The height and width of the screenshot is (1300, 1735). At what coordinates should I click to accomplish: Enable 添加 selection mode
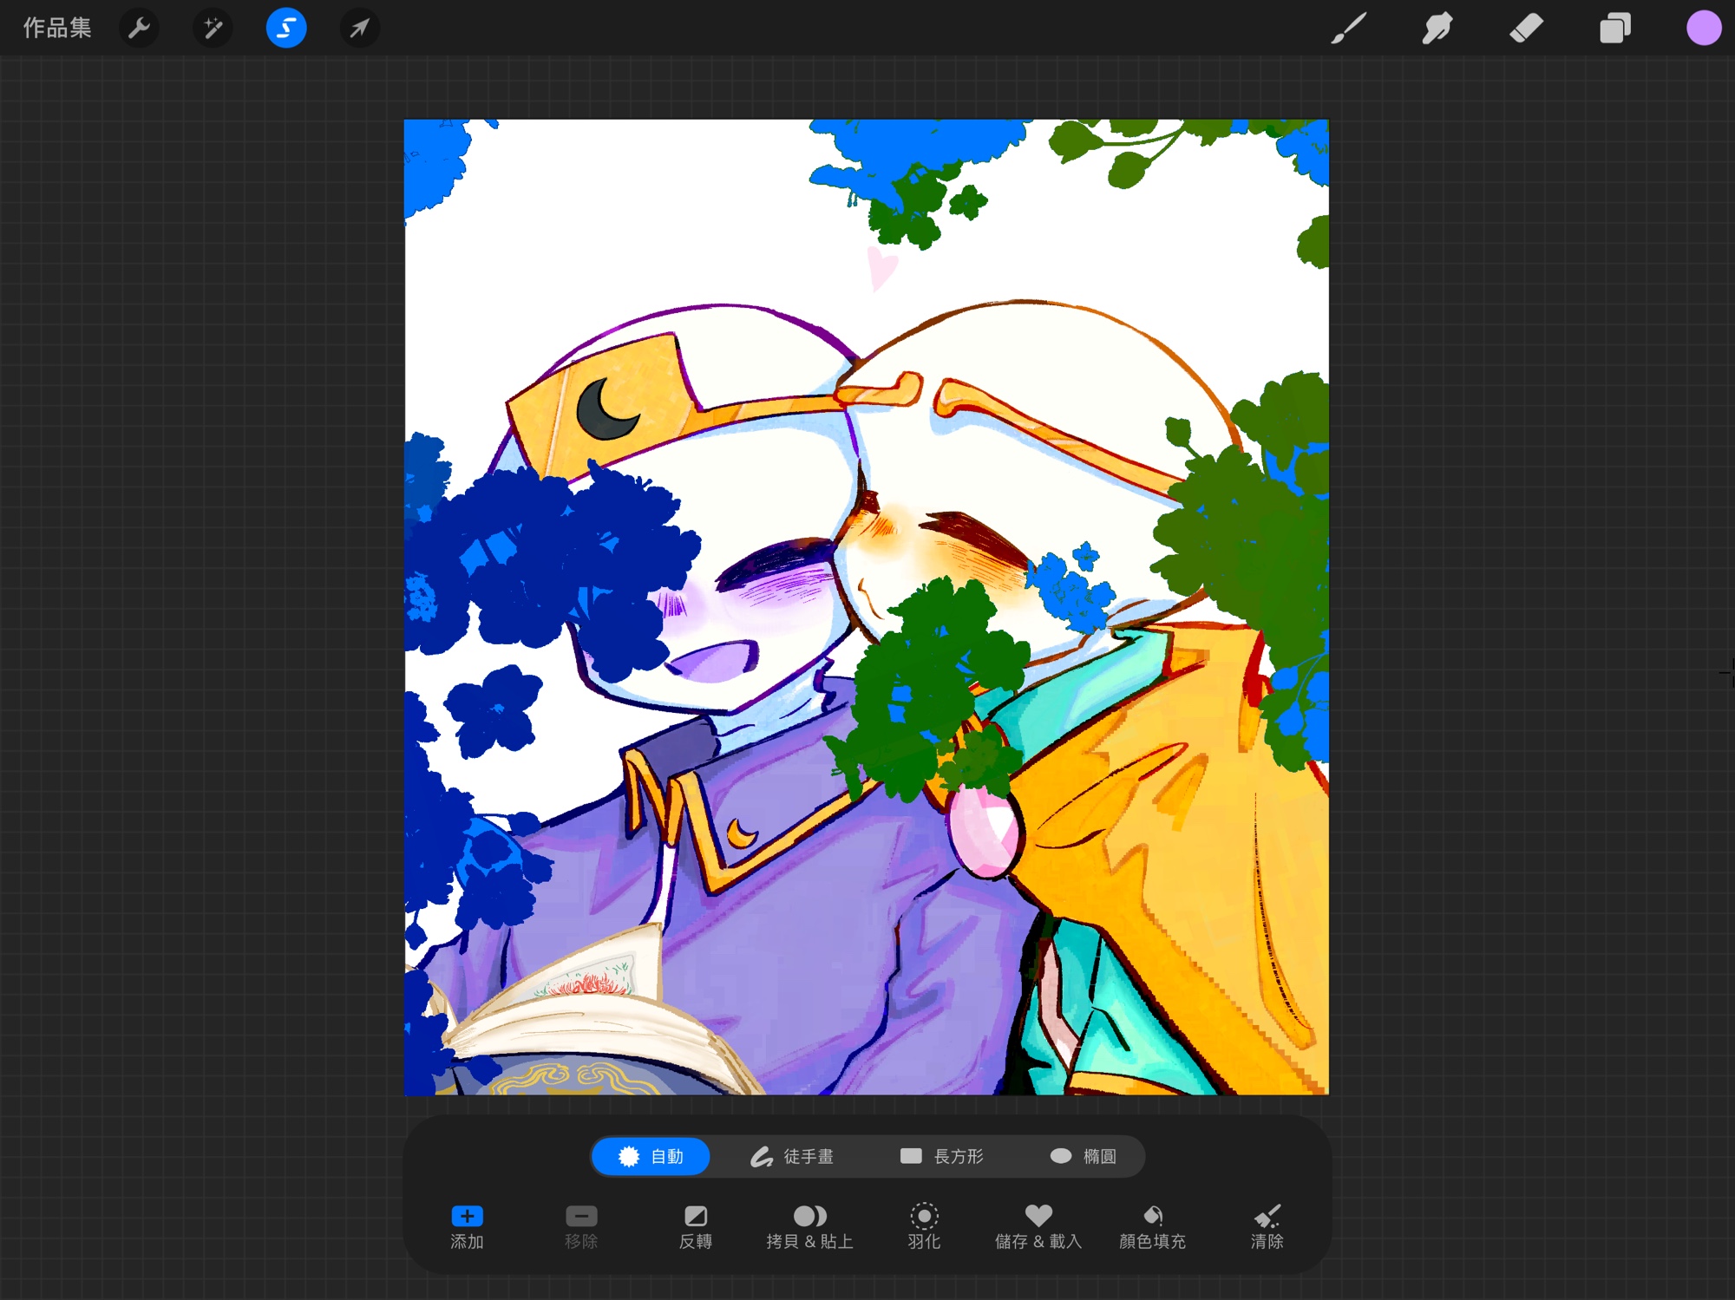point(467,1225)
